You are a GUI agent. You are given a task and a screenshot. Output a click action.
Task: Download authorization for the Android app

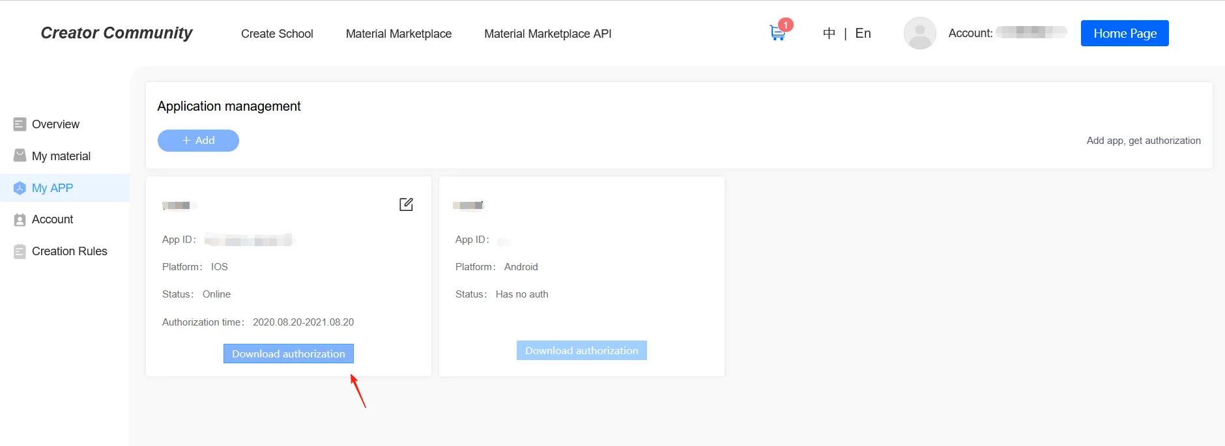click(x=581, y=350)
